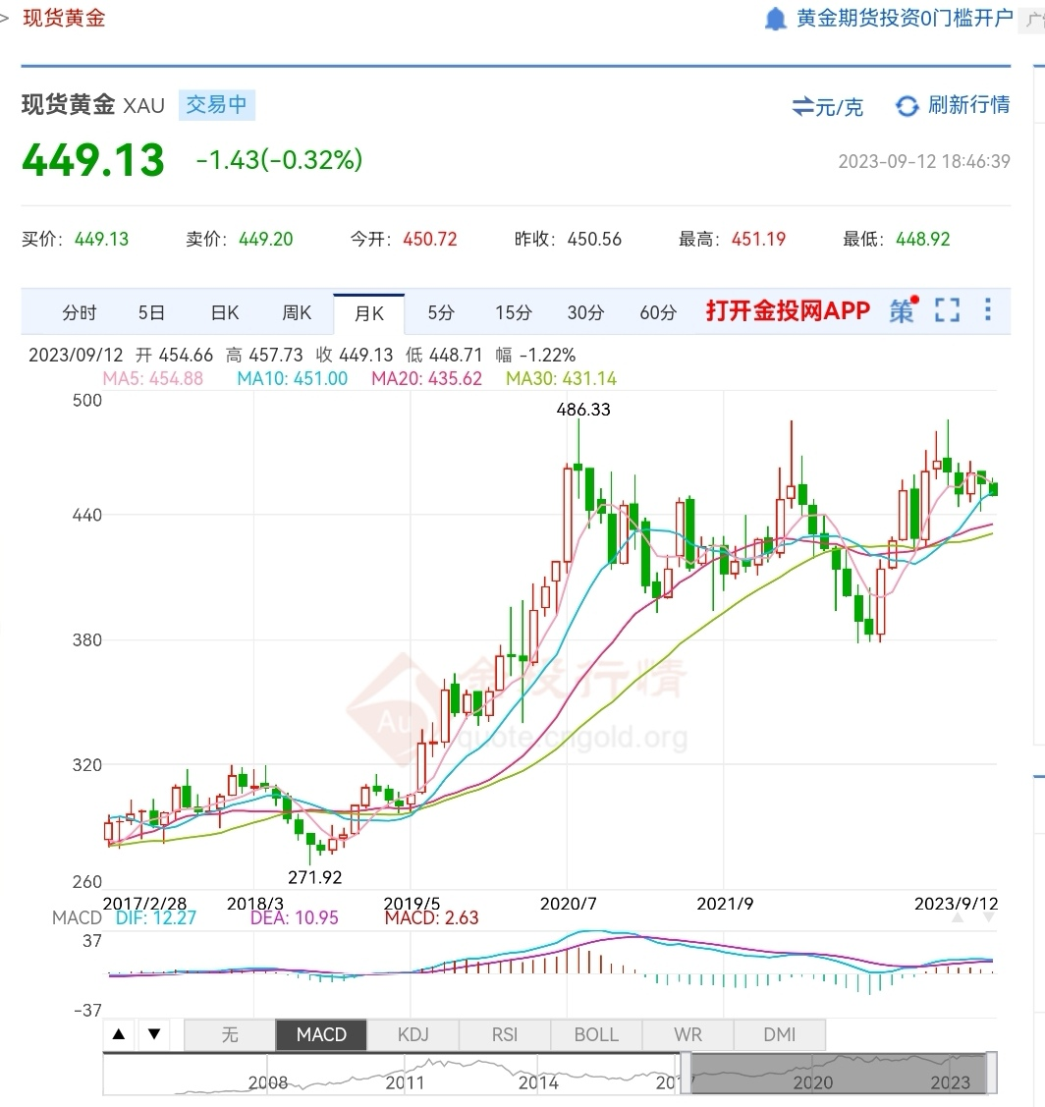
Task: Switch to the 日K chart tab
Action: (225, 312)
